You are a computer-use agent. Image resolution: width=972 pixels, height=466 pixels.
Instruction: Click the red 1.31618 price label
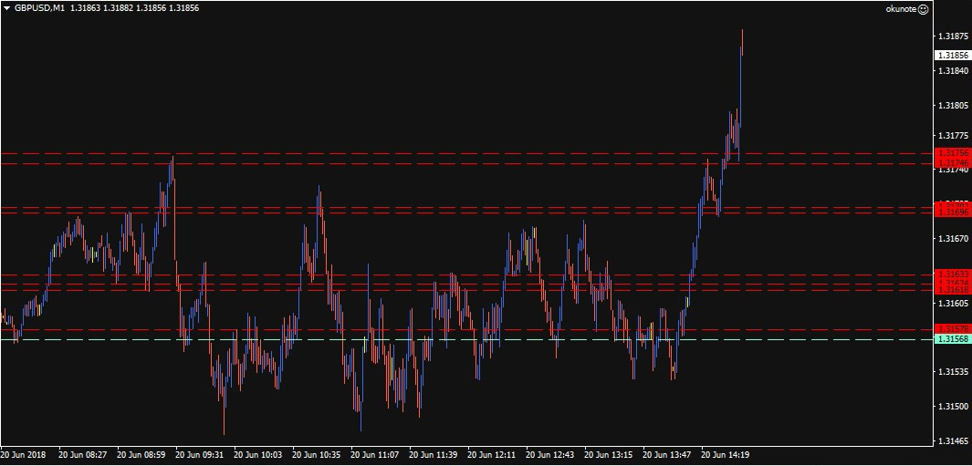tap(952, 290)
